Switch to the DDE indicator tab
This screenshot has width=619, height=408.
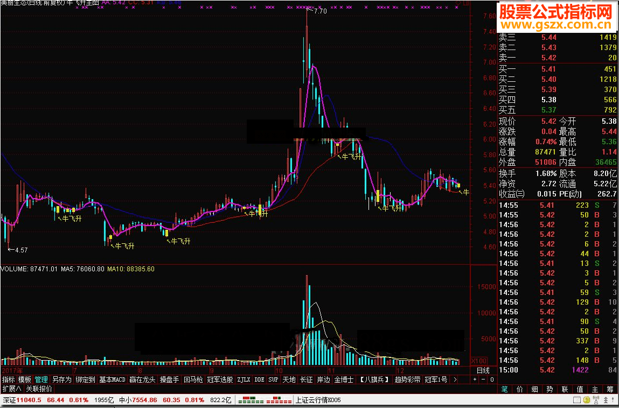259,379
